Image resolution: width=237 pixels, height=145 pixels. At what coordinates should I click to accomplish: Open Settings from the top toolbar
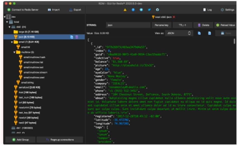(x=227, y=10)
